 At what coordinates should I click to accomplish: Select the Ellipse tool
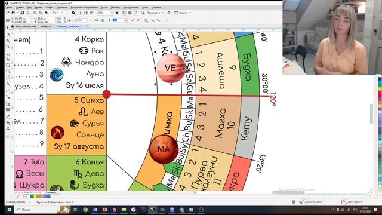8,71
